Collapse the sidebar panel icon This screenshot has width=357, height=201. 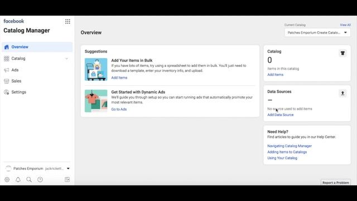coord(67,180)
